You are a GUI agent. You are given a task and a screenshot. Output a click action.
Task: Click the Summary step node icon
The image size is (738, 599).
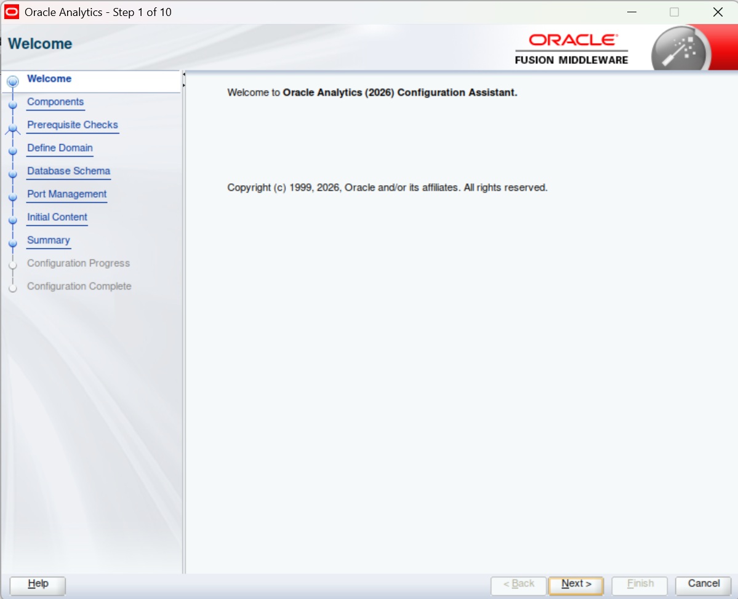point(13,243)
